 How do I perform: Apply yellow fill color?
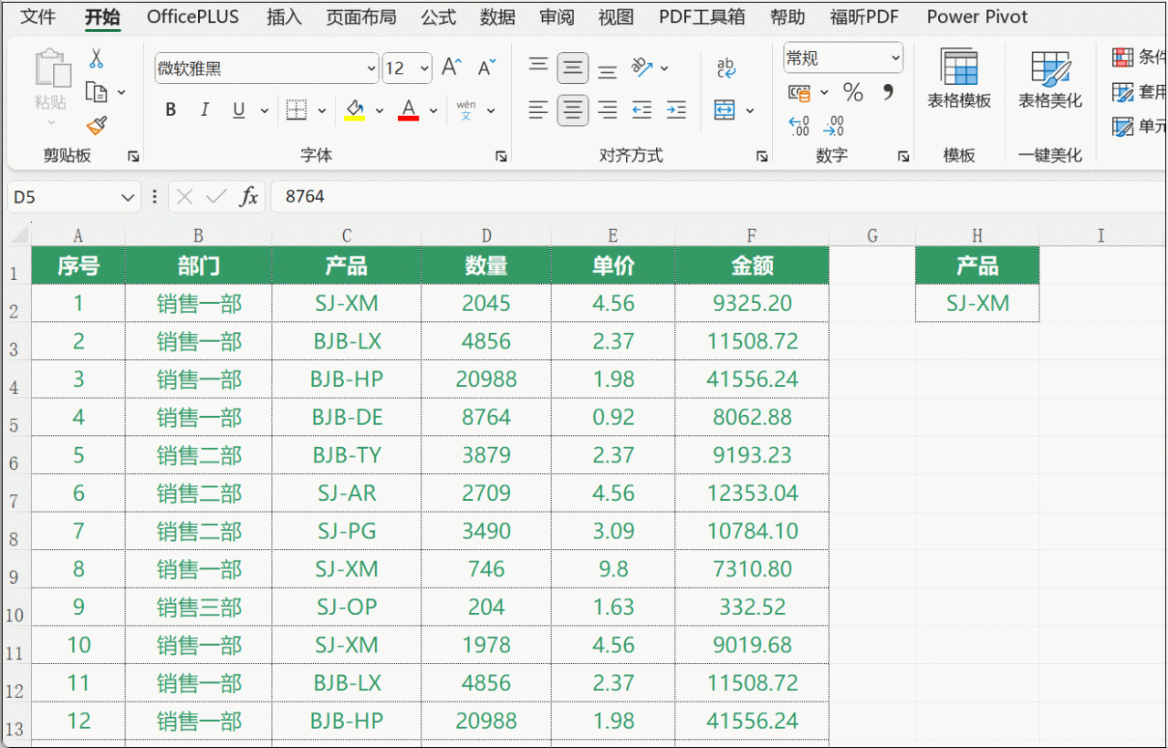355,110
